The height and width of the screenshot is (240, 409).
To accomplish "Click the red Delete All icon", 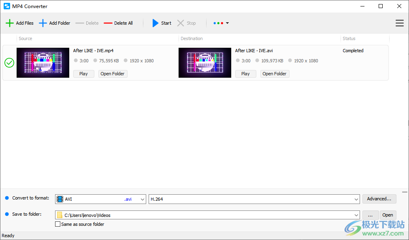I will pos(108,23).
